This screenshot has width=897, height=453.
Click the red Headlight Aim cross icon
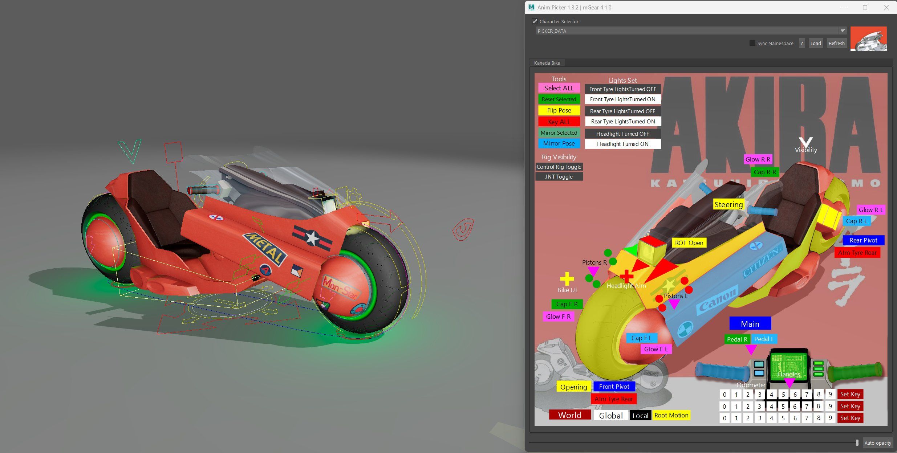(627, 276)
